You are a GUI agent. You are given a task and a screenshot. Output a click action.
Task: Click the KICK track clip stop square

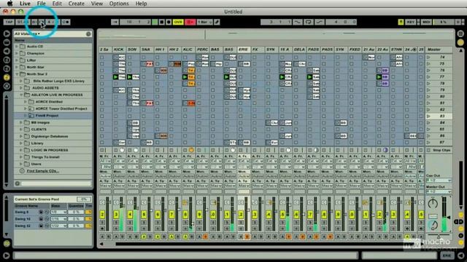tap(115, 151)
